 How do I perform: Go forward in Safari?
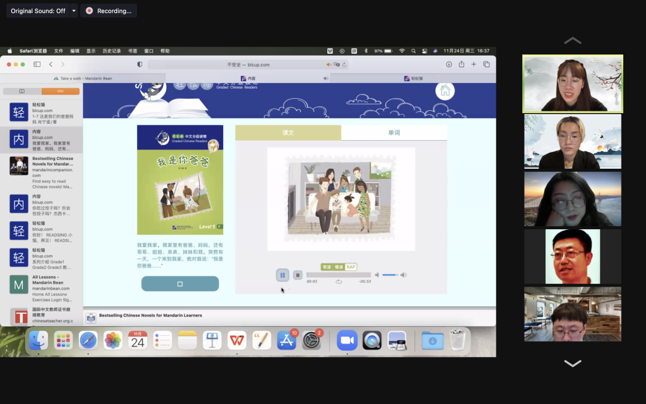point(63,64)
